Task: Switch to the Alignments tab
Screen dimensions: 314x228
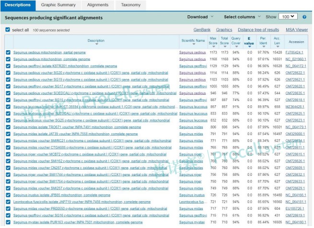Action: (98, 5)
